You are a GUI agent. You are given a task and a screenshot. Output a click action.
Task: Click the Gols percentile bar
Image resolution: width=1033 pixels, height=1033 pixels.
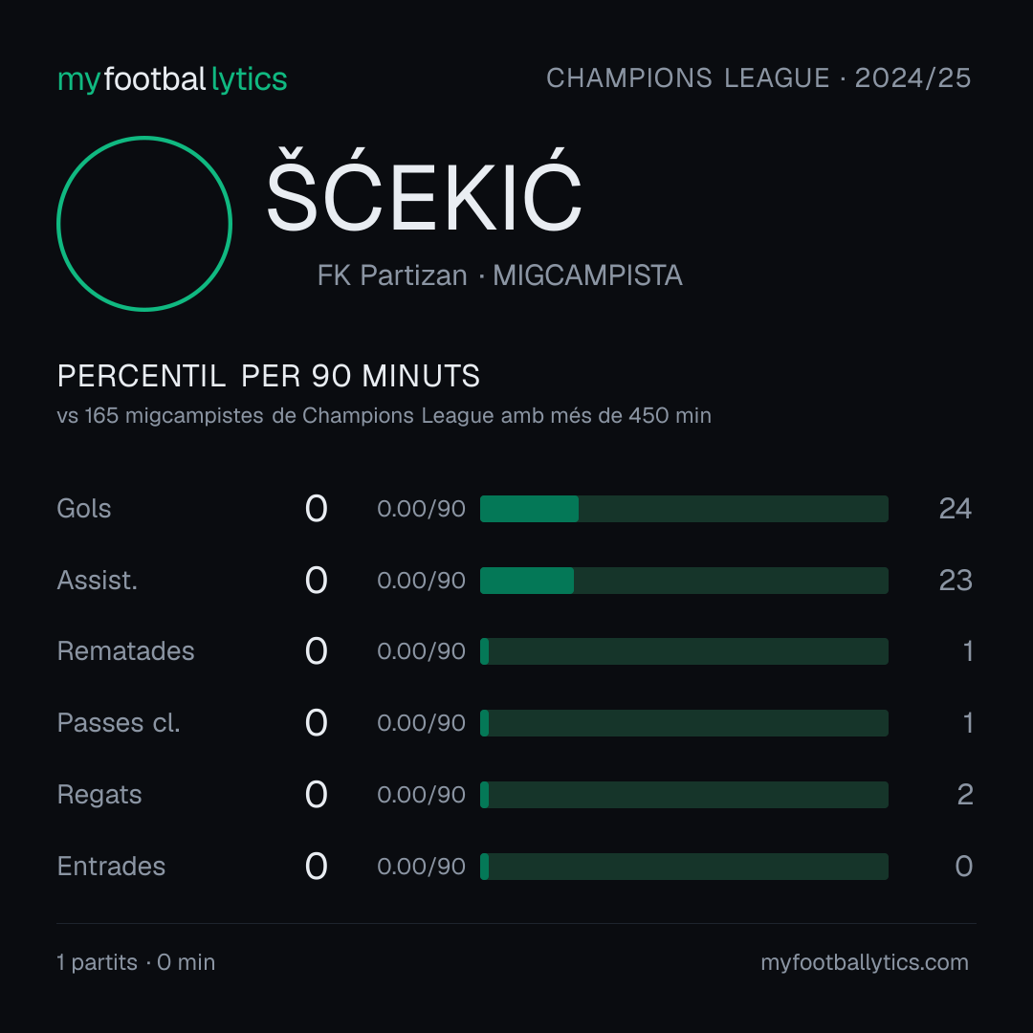tap(684, 509)
